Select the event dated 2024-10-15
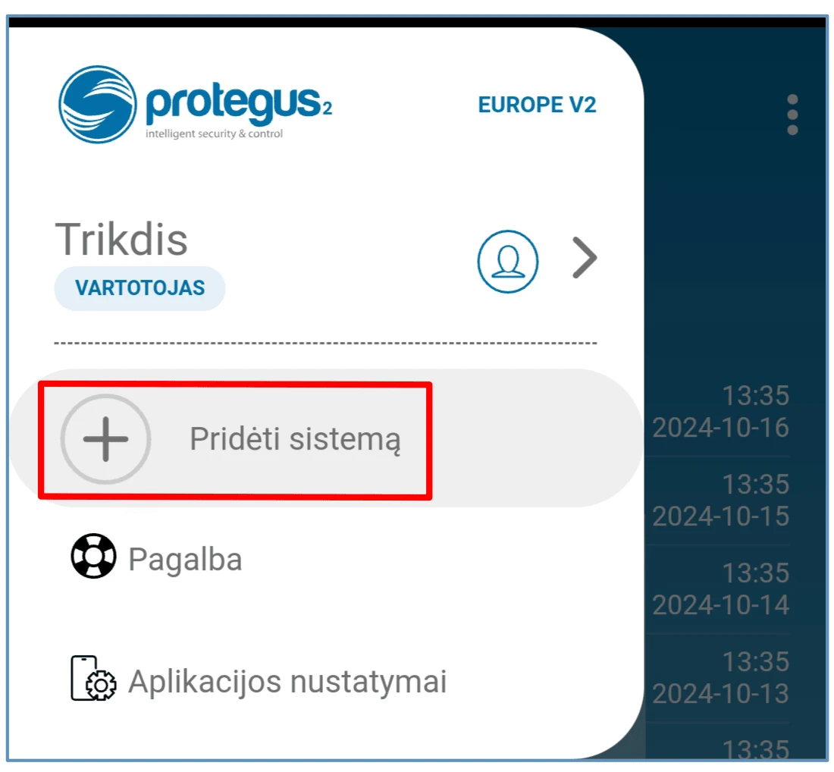Viewport: 834px width, 772px height. (x=721, y=500)
